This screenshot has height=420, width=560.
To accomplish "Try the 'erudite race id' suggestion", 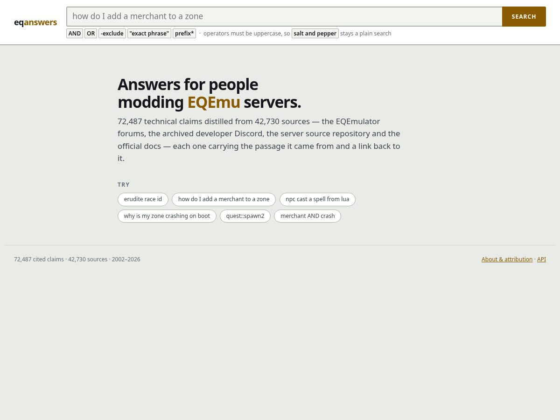I will 143,199.
